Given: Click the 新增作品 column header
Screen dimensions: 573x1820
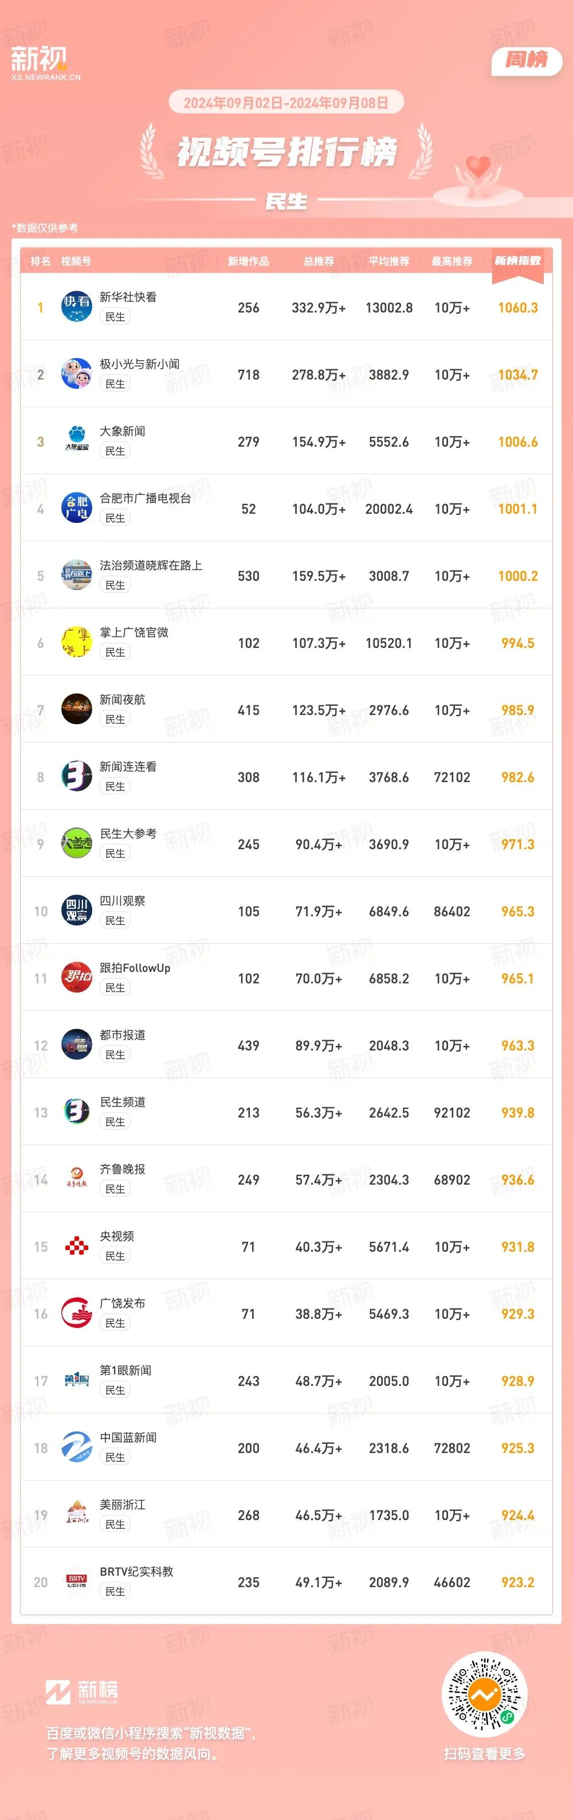Looking at the screenshot, I should pos(248,261).
